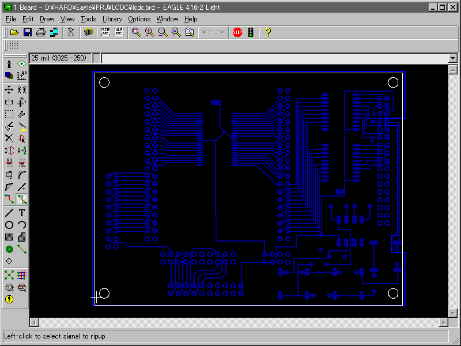Zoom to fit the board
461x346 pixels.
(137, 32)
